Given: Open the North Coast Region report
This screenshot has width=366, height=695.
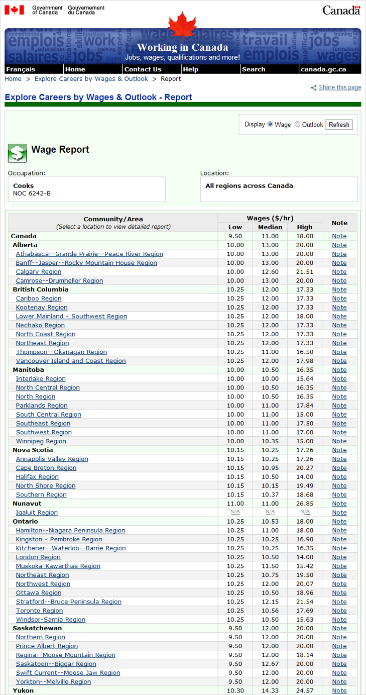Looking at the screenshot, I should click(46, 334).
